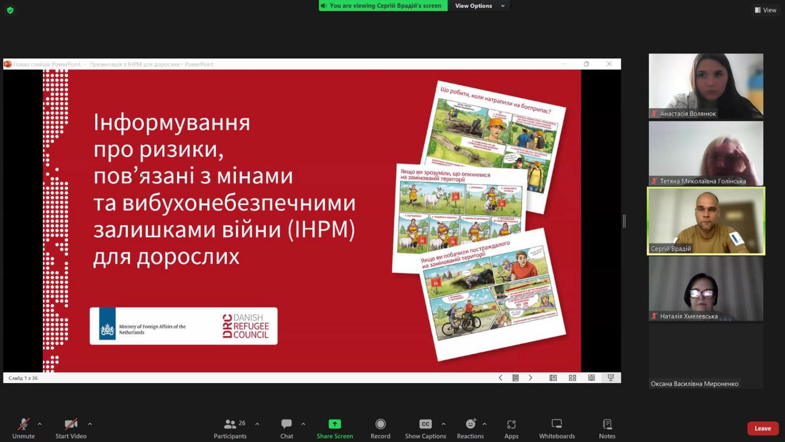This screenshot has height=442, width=785.
Task: Restore the PowerPoint slideshow window size
Action: pos(586,64)
